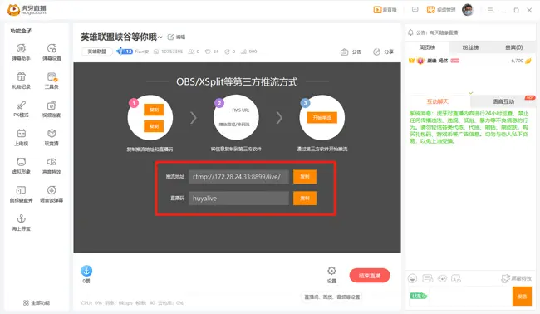Switch to the 周贡榜 weekly ranking tab
The height and width of the screenshot is (314, 540).
(x=427, y=47)
